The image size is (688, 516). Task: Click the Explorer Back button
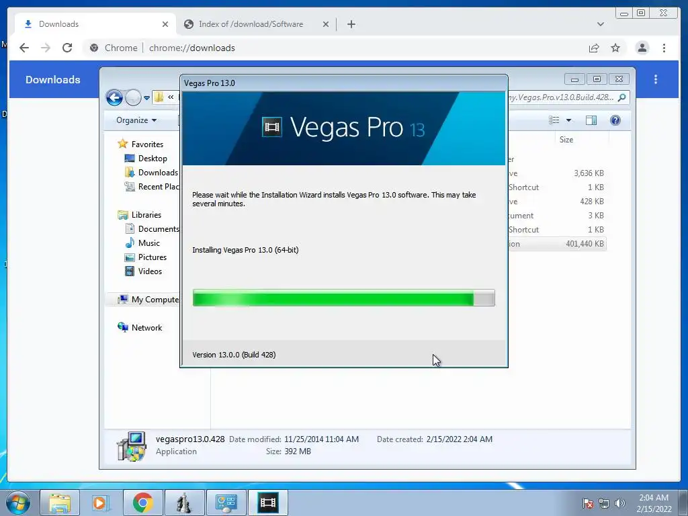pyautogui.click(x=114, y=97)
